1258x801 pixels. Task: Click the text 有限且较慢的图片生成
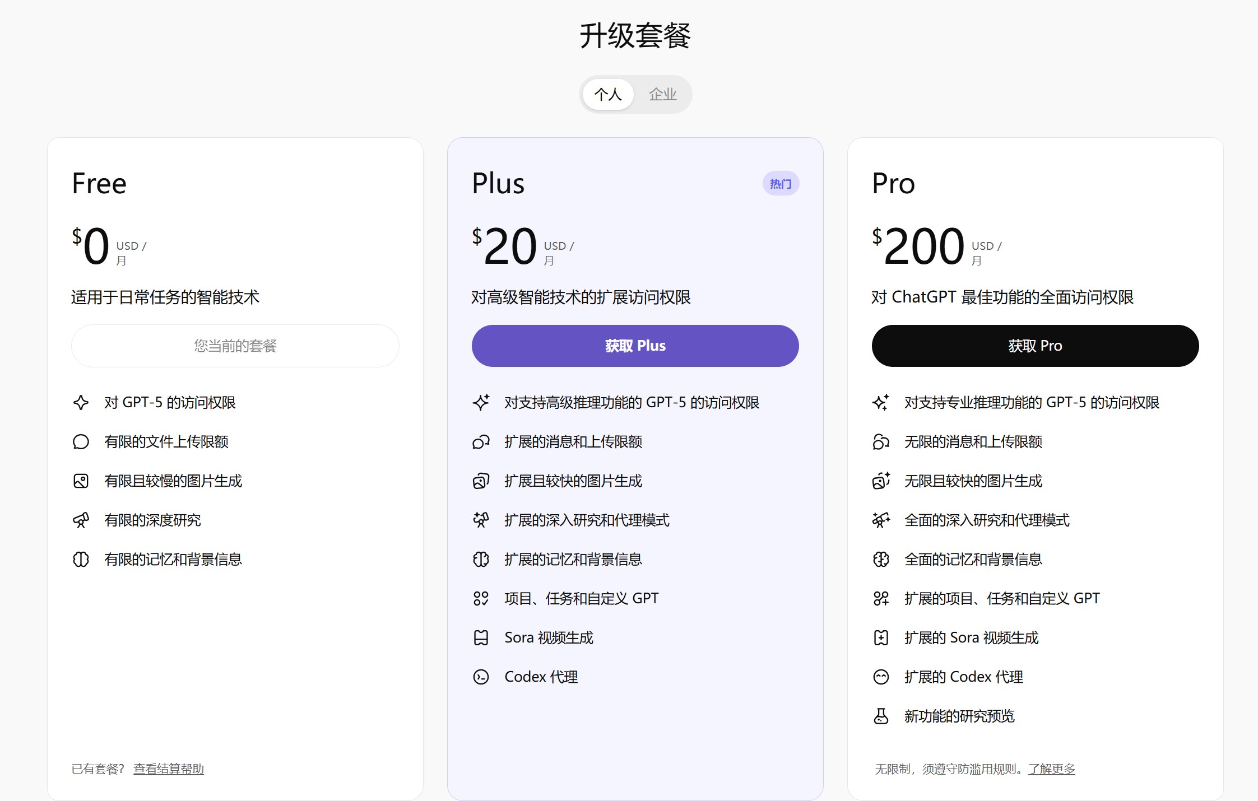pyautogui.click(x=173, y=481)
